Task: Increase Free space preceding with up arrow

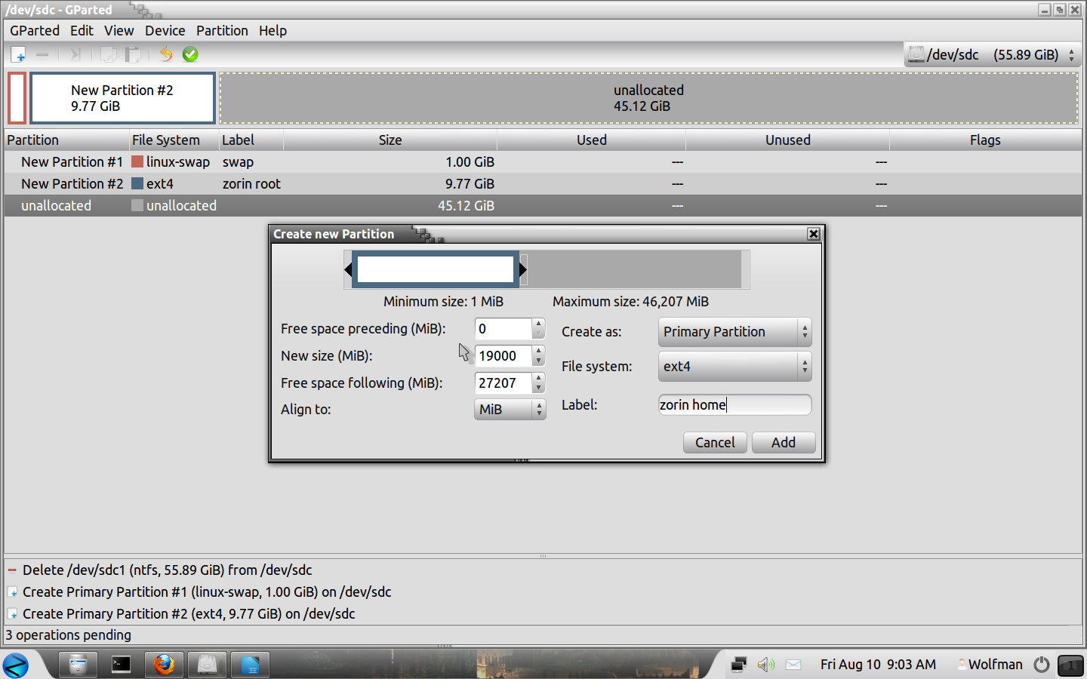Action: coord(538,324)
